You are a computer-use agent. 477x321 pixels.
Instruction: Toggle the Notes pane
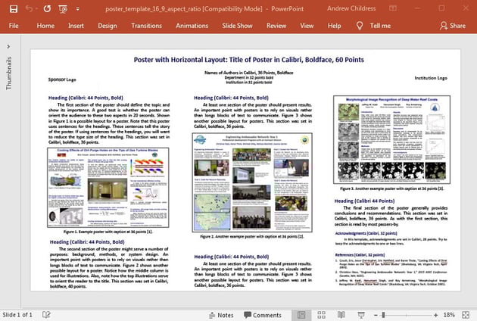pos(220,314)
